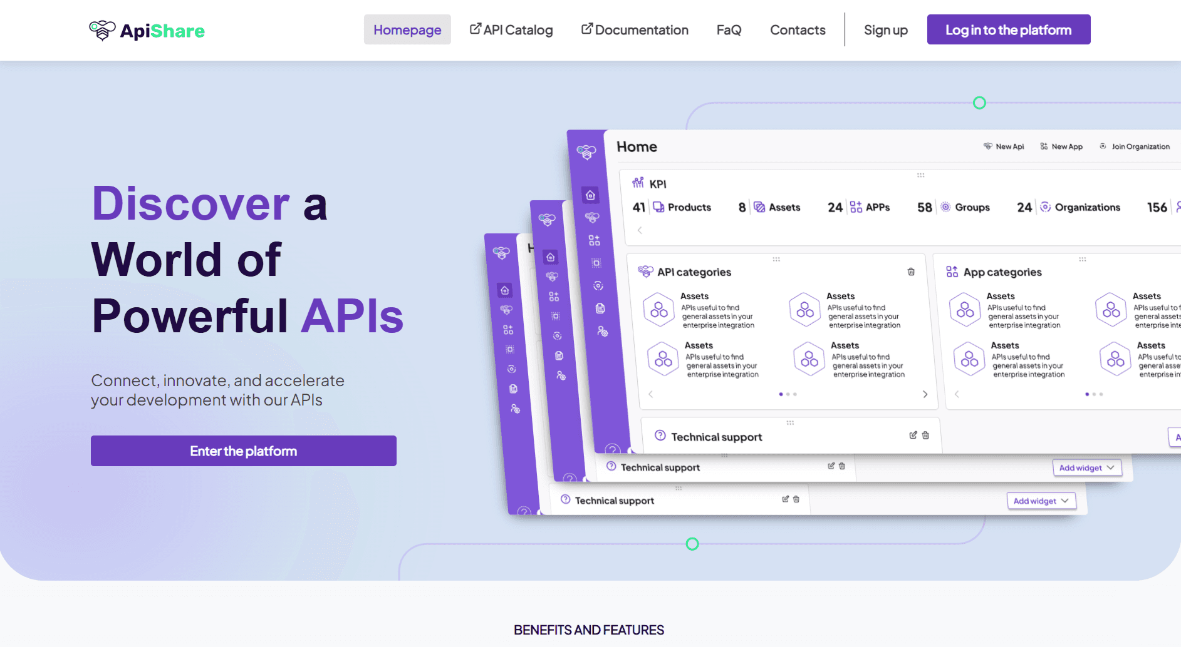
Task: Select apps grid icon in middle sidebar
Action: tap(554, 297)
